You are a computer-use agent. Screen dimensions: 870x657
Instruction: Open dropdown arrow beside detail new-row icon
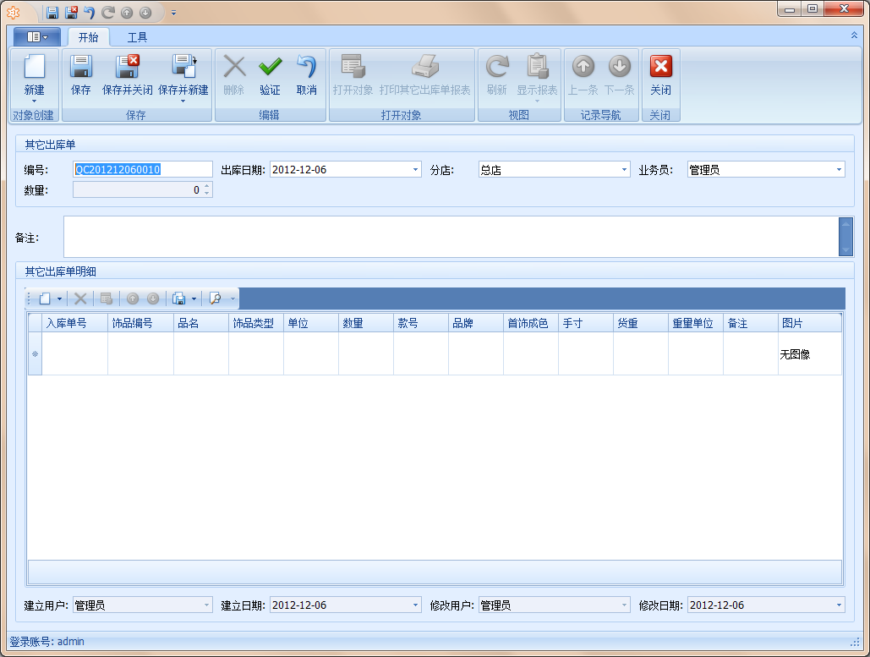59,299
